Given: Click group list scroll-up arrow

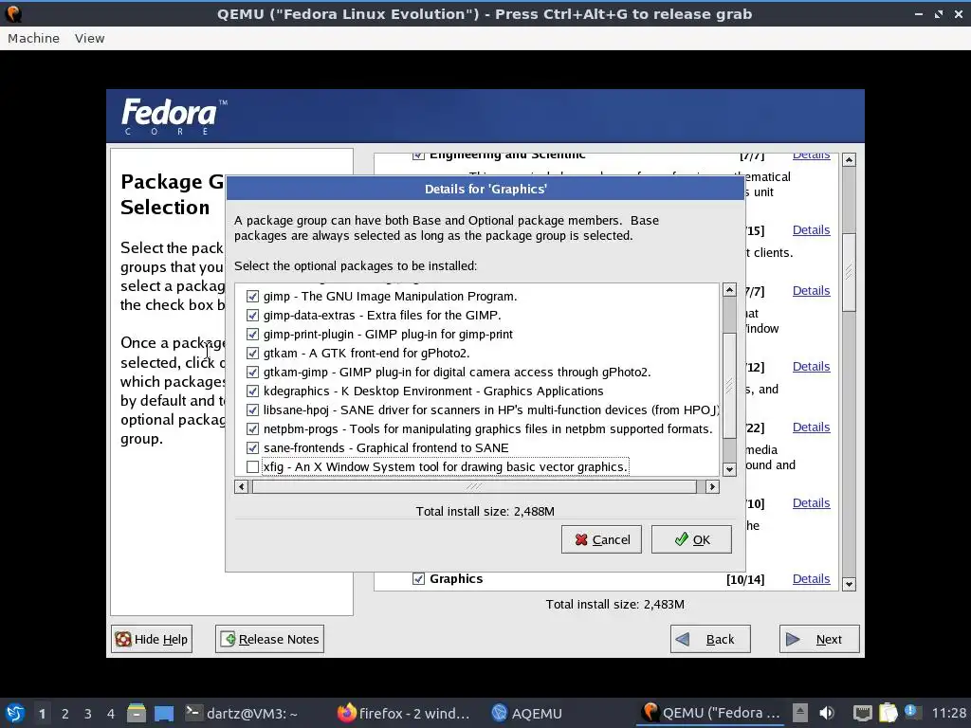Looking at the screenshot, I should click(849, 159).
